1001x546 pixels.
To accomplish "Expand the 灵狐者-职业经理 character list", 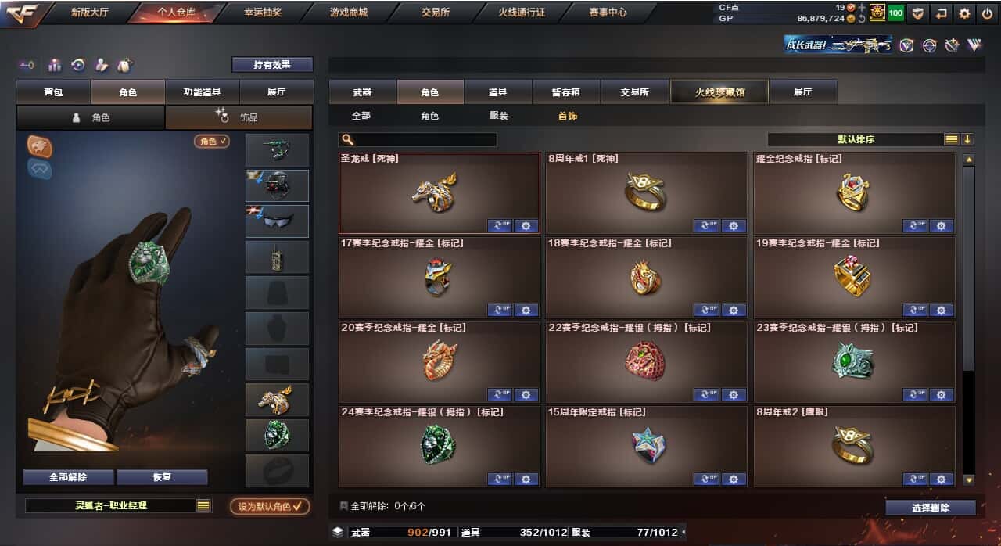I will (x=203, y=505).
